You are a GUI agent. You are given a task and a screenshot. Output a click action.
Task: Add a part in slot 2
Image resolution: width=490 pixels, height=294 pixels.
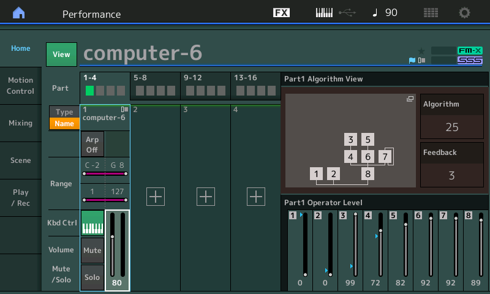pos(156,197)
